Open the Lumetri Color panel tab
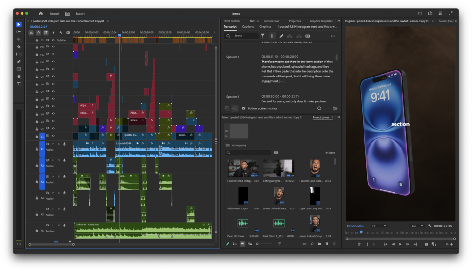 272,21
